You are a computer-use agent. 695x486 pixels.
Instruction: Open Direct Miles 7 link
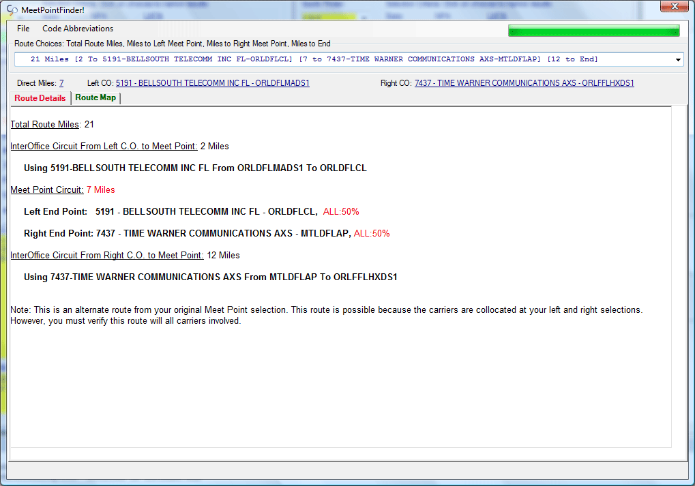coord(61,83)
